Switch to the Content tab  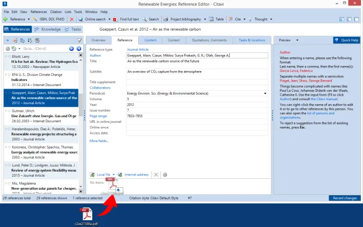(150, 40)
